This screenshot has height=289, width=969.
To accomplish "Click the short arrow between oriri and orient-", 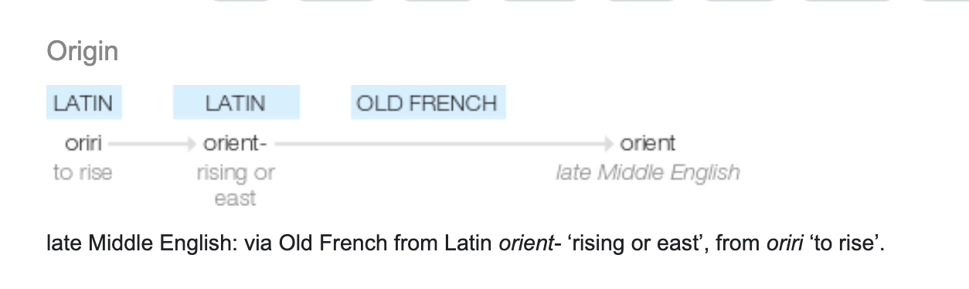I will [151, 144].
